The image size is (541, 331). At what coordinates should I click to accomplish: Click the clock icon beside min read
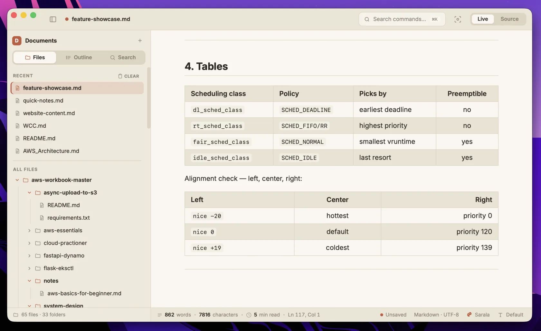pyautogui.click(x=249, y=315)
